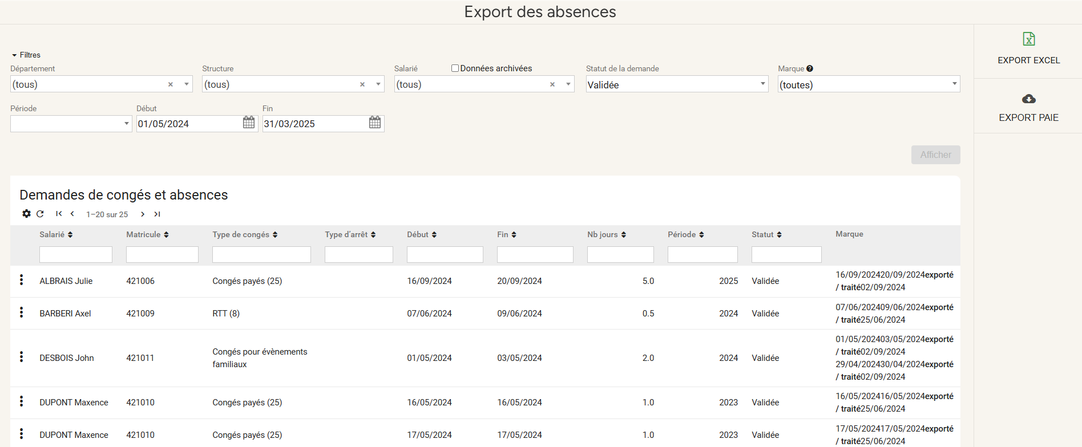Click the Excel export icon
The width and height of the screenshot is (1082, 447).
[1028, 39]
